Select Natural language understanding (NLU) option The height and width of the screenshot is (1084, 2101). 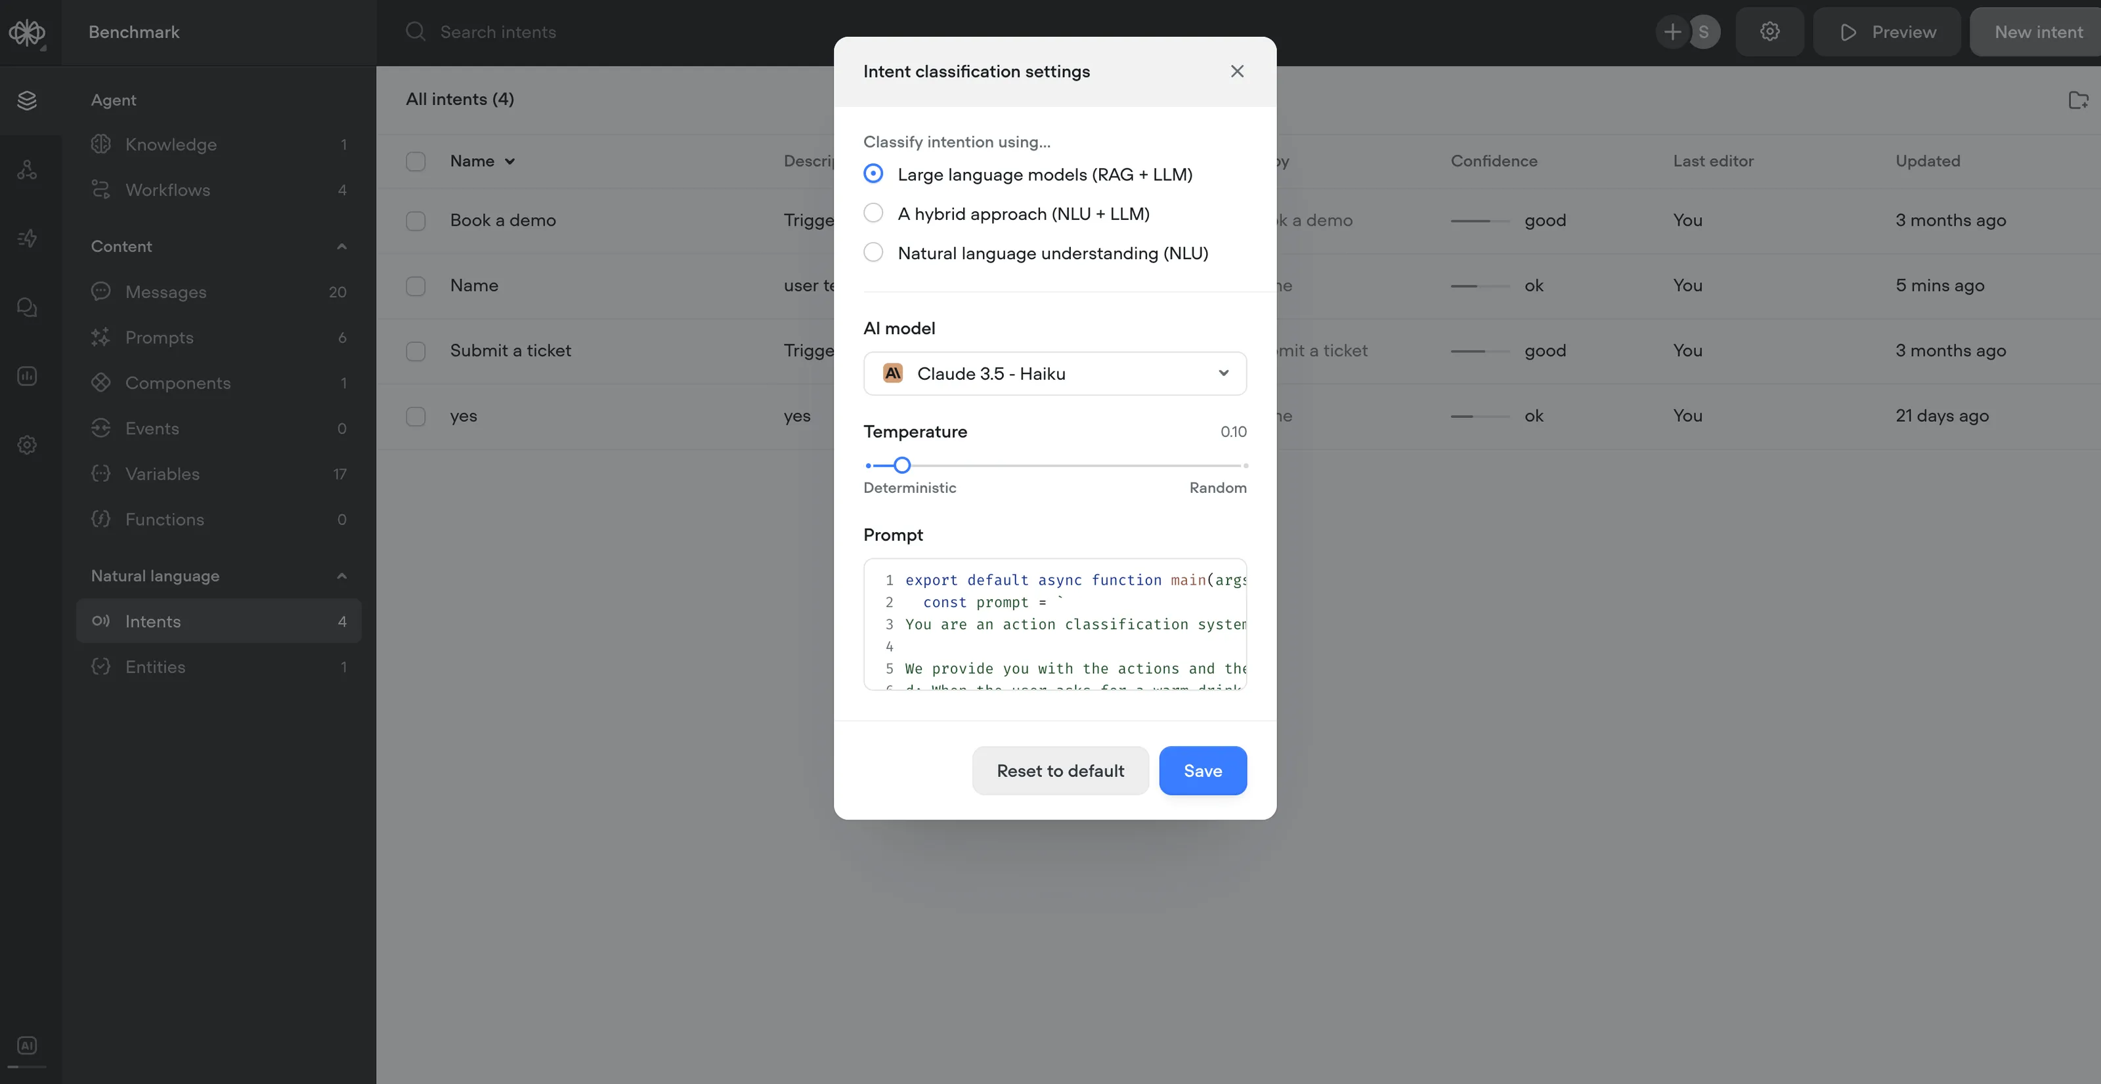coord(873,253)
